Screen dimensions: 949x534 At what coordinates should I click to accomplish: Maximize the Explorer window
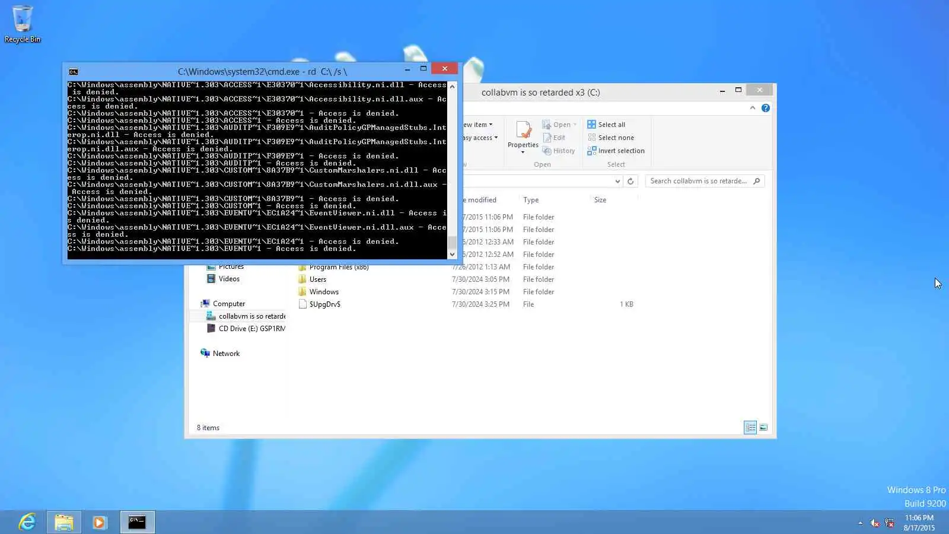738,90
